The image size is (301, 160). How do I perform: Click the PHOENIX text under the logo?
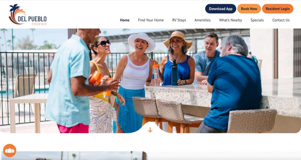point(39,24)
